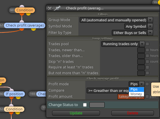Pin the Check profit dialog with pushpin icon
Screen dimensions: 160x119
[57, 8]
